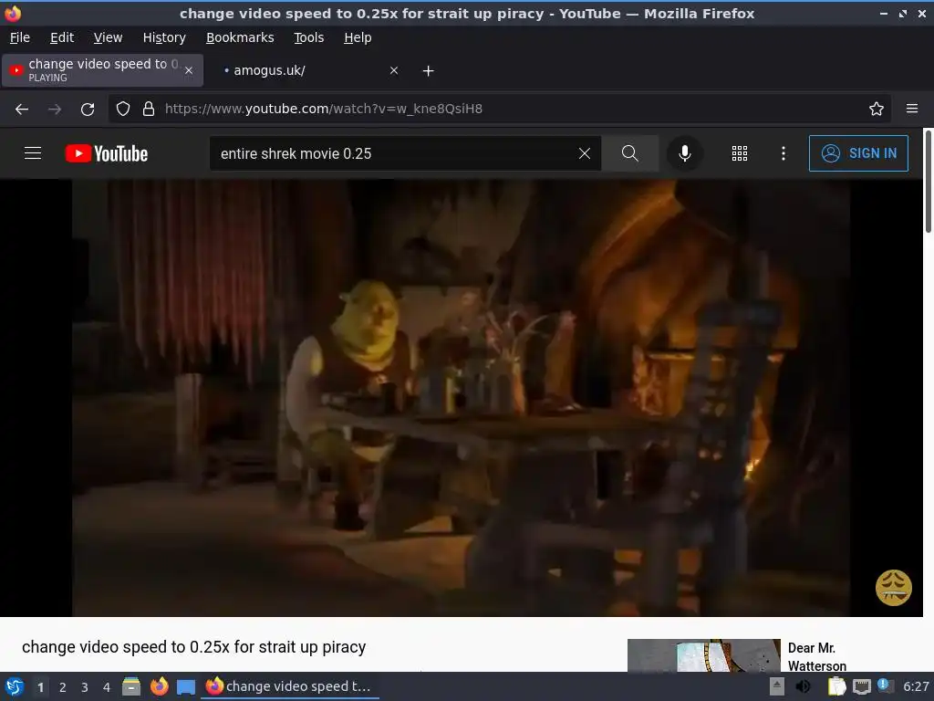Open the Edit menu
Screen dimensions: 934x701
coord(62,37)
